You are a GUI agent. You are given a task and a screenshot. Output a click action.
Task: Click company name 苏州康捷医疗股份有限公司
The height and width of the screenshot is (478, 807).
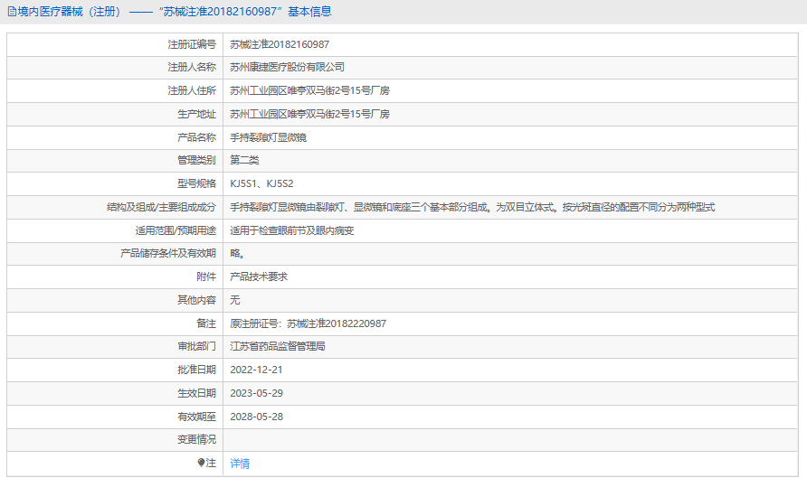pos(287,68)
